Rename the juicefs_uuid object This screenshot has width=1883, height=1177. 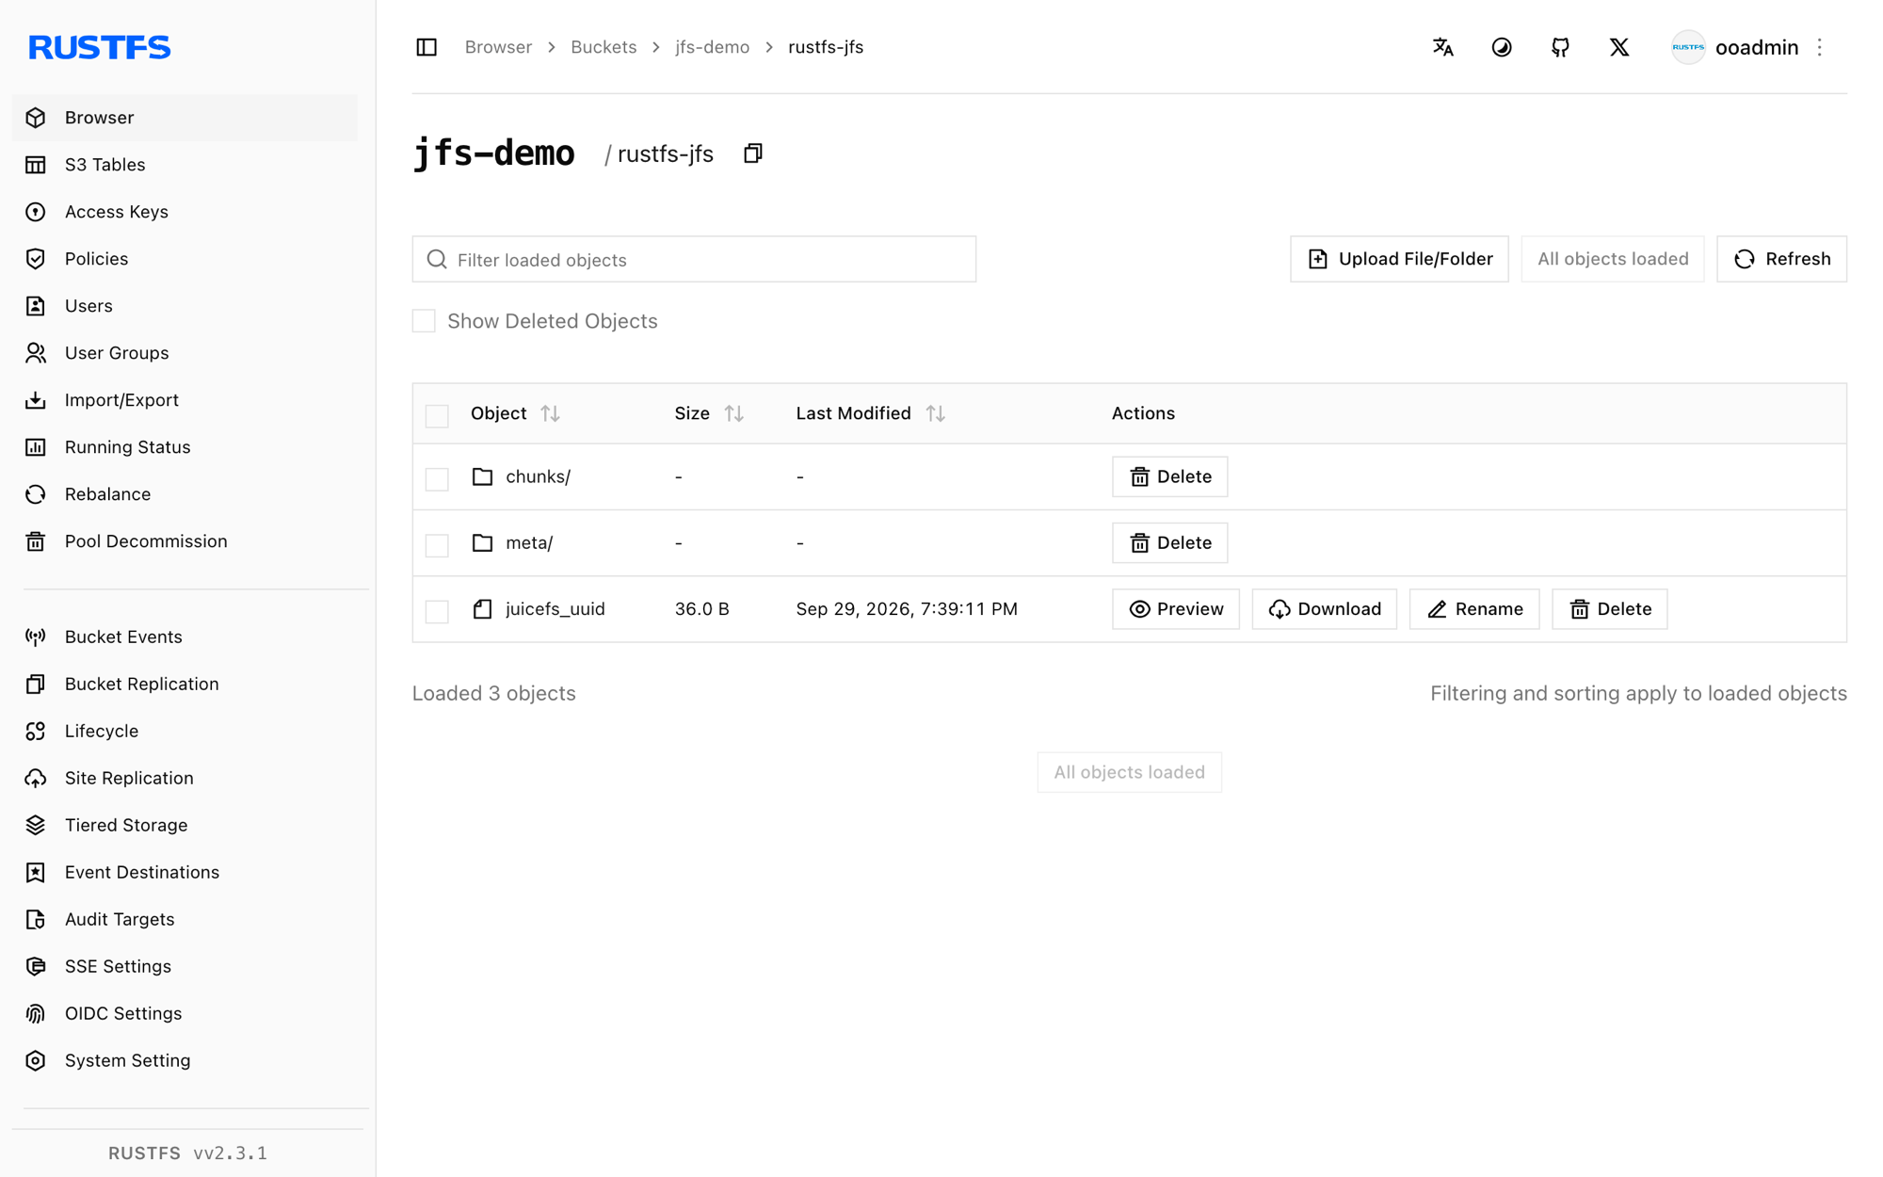[x=1473, y=609]
